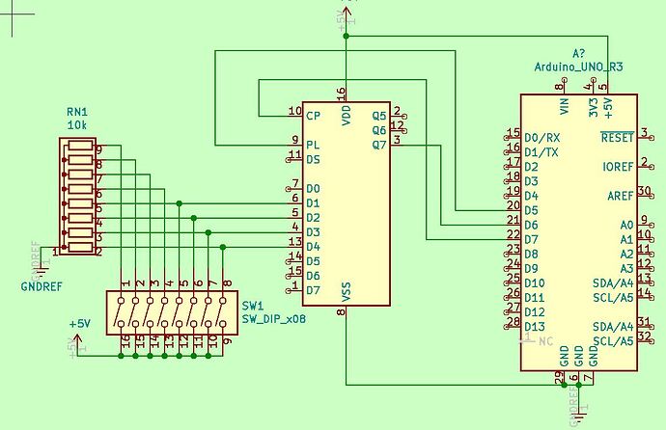Click the Arduino_UNO_R3 component name
Image resolution: width=666 pixels, height=430 pixels.
(x=578, y=67)
